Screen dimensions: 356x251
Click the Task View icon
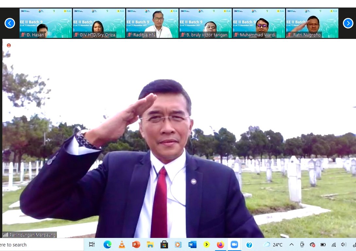(92, 244)
